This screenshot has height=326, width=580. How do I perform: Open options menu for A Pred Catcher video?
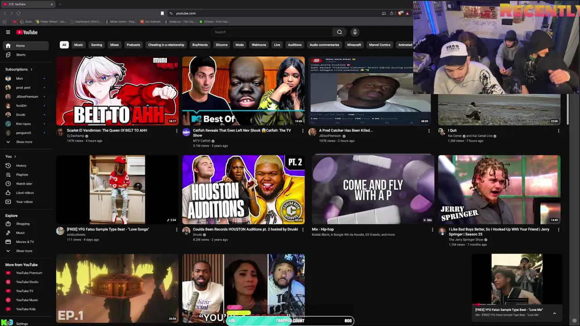click(429, 131)
